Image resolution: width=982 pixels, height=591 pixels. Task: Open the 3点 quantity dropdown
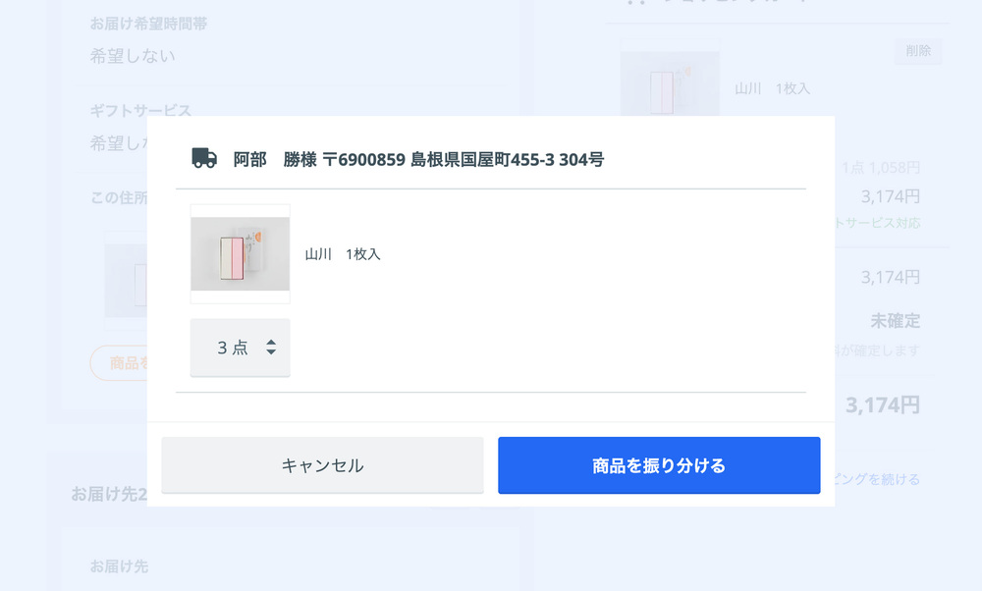tap(240, 348)
